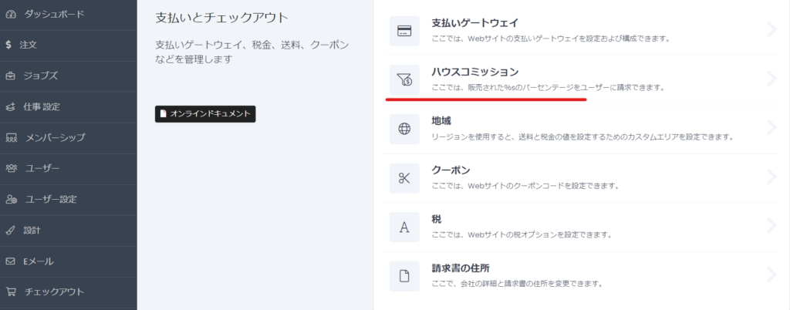The height and width of the screenshot is (310, 790).
Task: Click the globe icon for 地域
Action: click(x=404, y=129)
